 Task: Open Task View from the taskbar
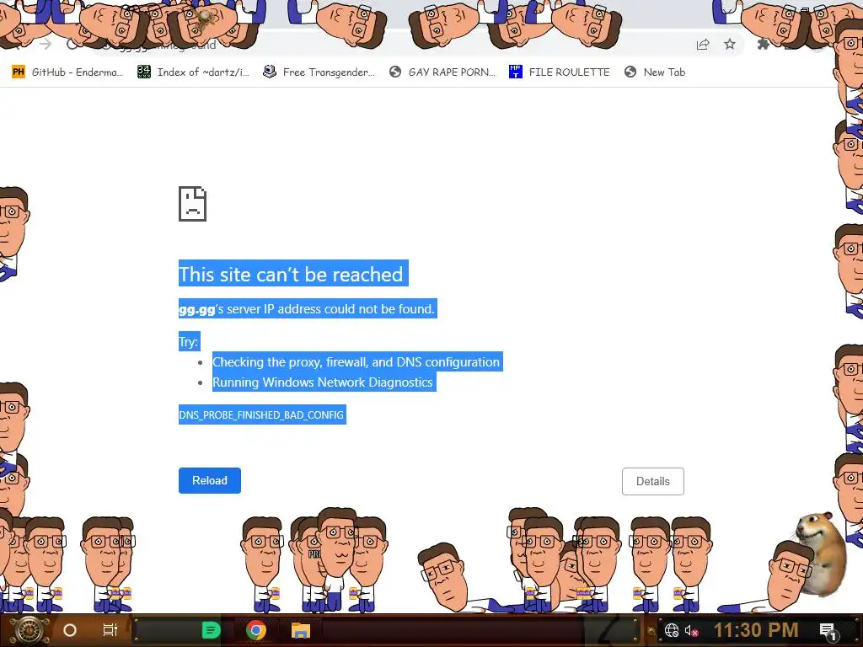(110, 630)
